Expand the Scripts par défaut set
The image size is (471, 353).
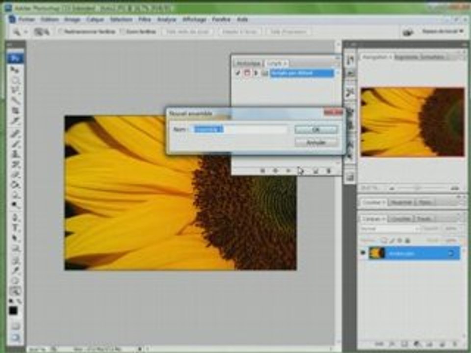[256, 73]
